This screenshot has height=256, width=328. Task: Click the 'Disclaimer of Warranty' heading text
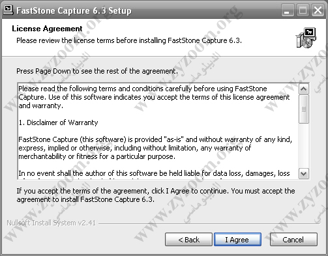pyautogui.click(x=58, y=122)
